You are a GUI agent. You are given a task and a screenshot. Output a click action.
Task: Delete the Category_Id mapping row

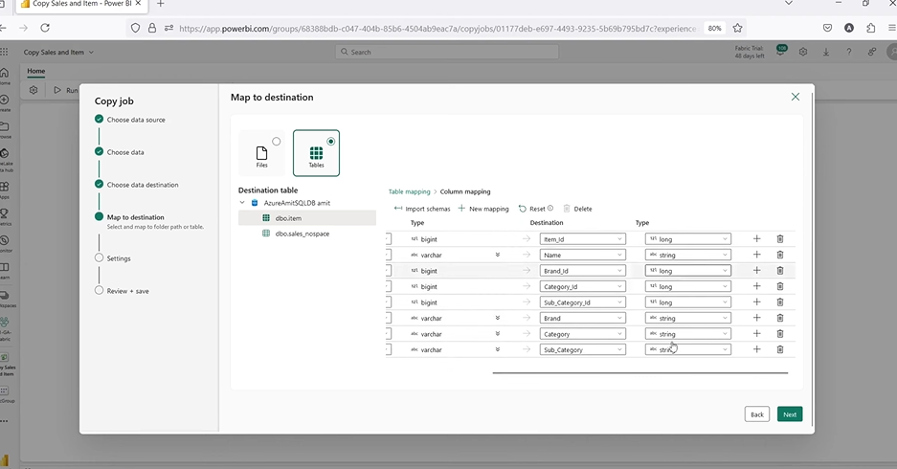pyautogui.click(x=779, y=286)
